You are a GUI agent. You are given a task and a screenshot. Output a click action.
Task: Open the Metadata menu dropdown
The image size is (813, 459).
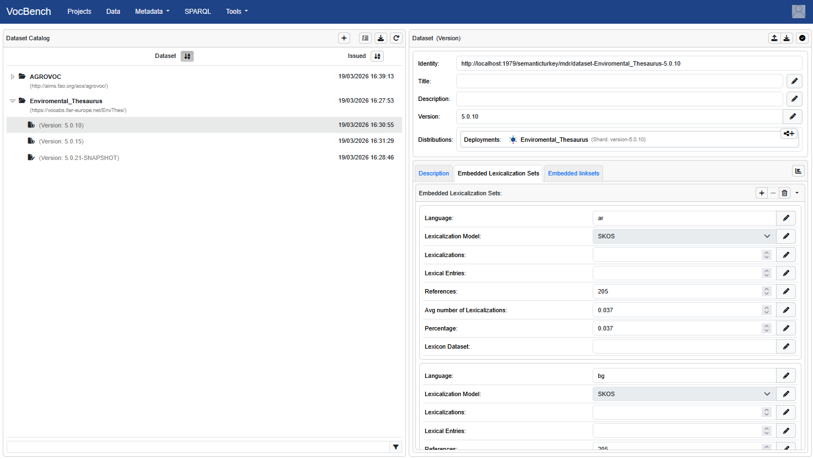tap(152, 12)
